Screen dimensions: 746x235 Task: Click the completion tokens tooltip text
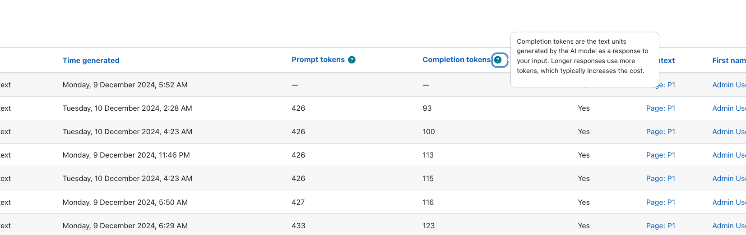pos(583,56)
